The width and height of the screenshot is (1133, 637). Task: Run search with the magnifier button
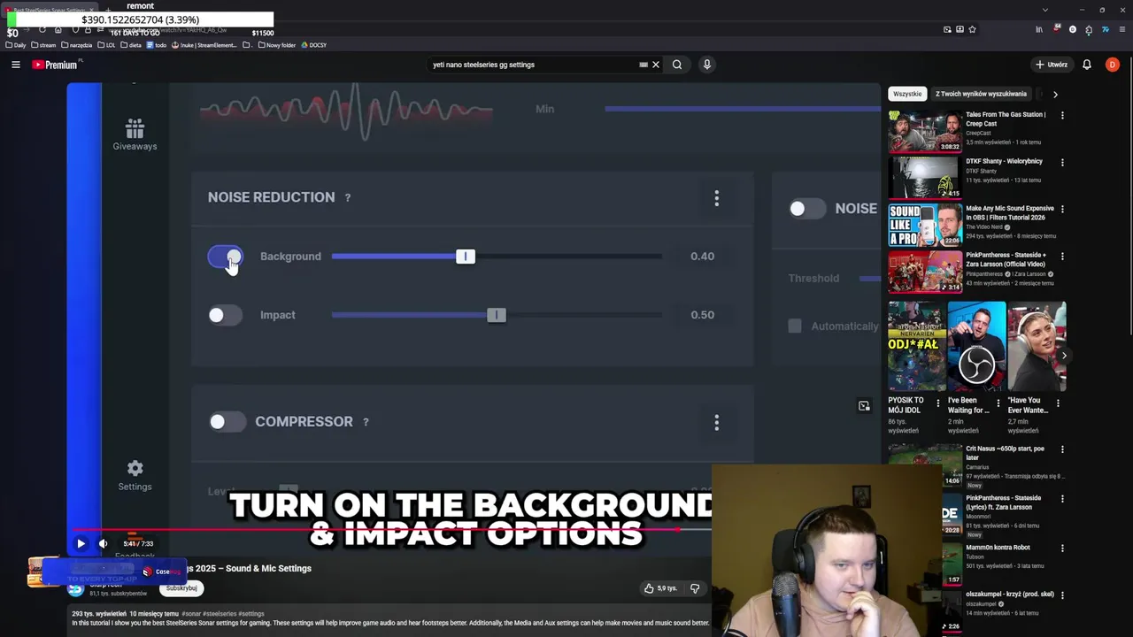(x=677, y=65)
